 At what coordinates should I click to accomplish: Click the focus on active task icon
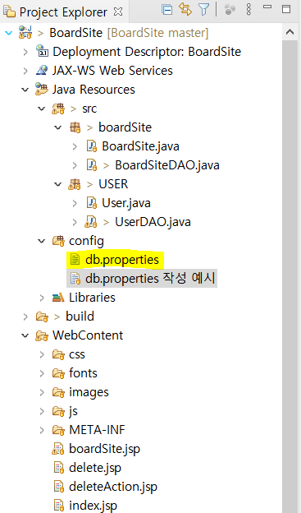230,10
